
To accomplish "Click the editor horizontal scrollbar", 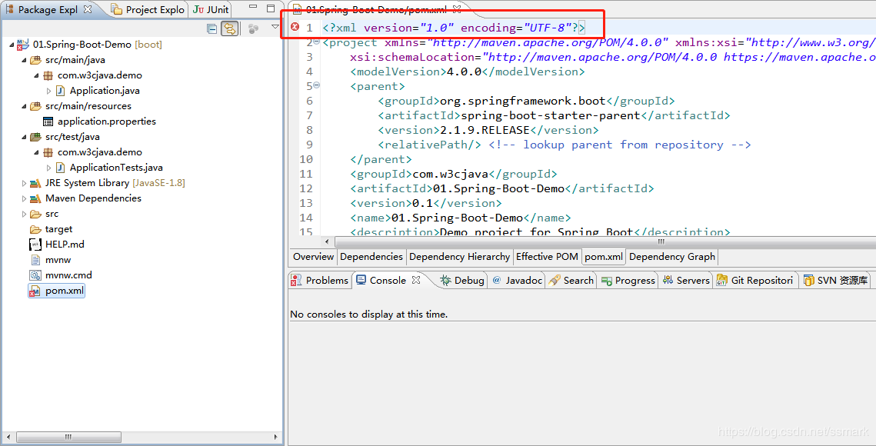I will (605, 241).
